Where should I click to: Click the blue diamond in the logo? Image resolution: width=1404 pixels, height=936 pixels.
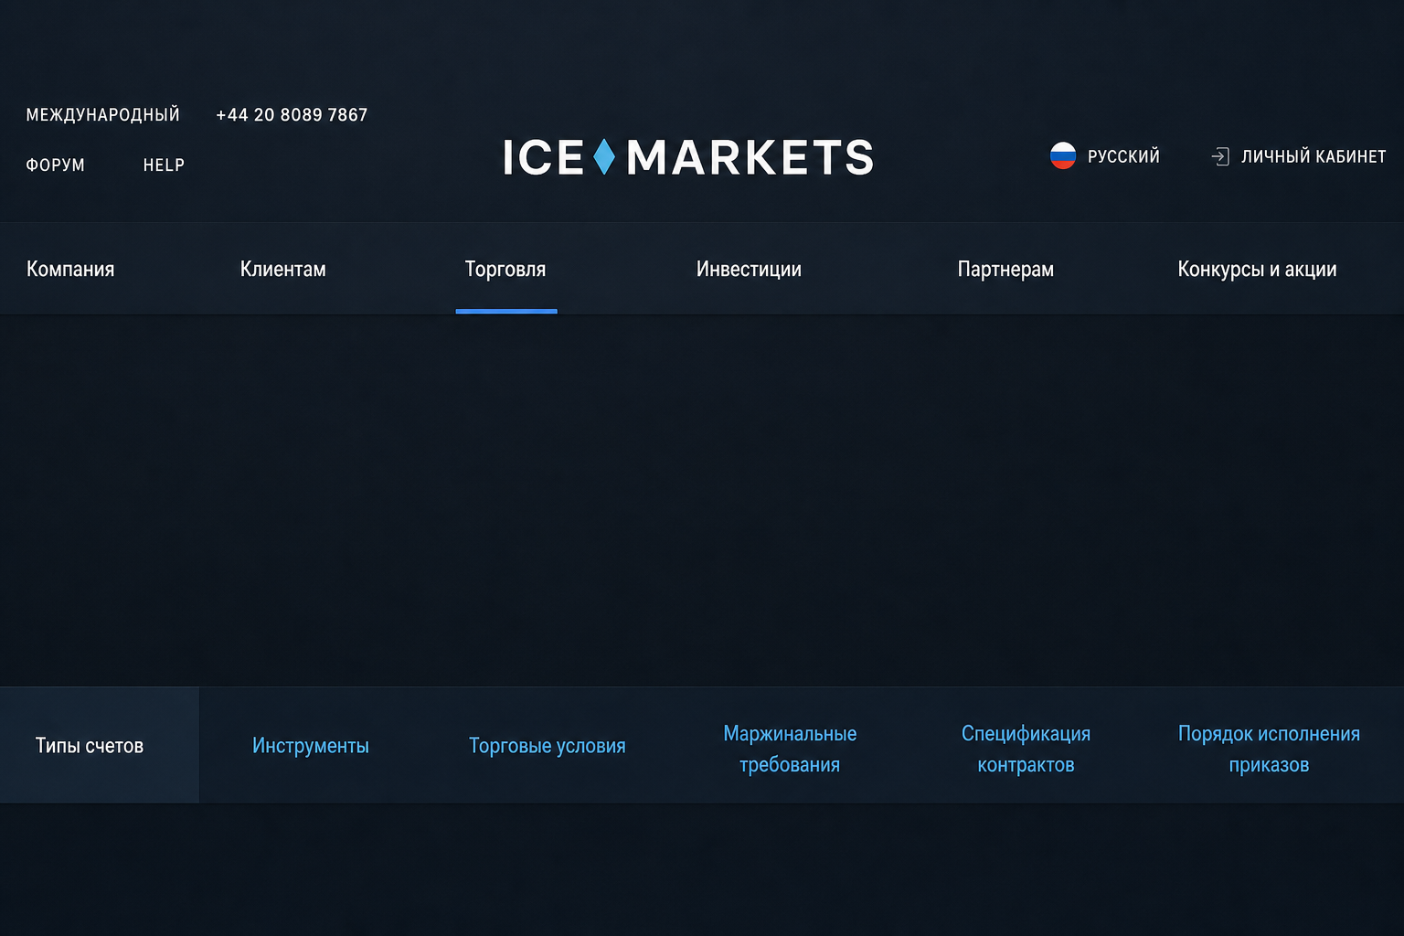tap(604, 156)
